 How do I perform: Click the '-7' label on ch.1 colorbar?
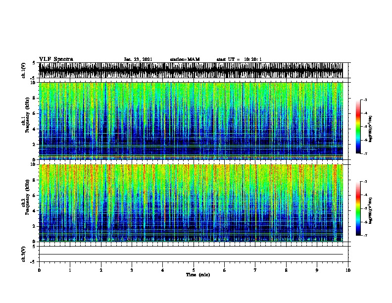365,153
